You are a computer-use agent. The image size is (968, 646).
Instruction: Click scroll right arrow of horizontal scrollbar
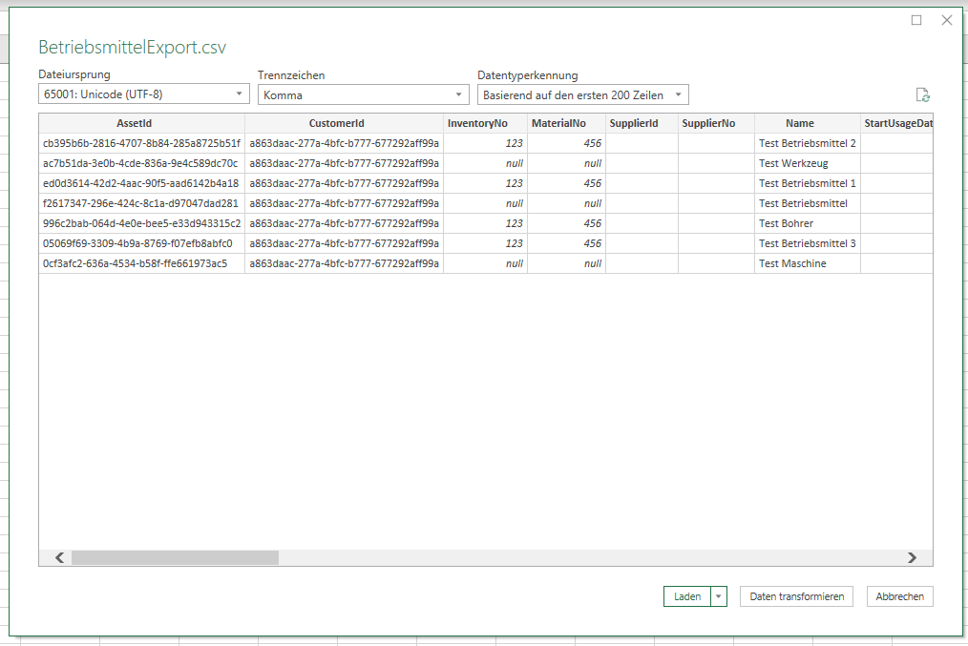click(x=912, y=558)
